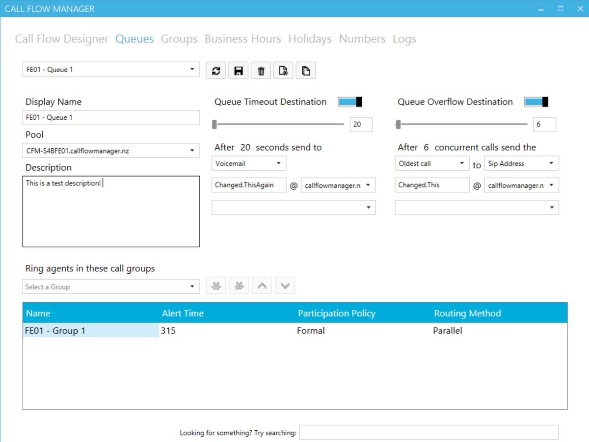Click the Display Name input field

(111, 118)
